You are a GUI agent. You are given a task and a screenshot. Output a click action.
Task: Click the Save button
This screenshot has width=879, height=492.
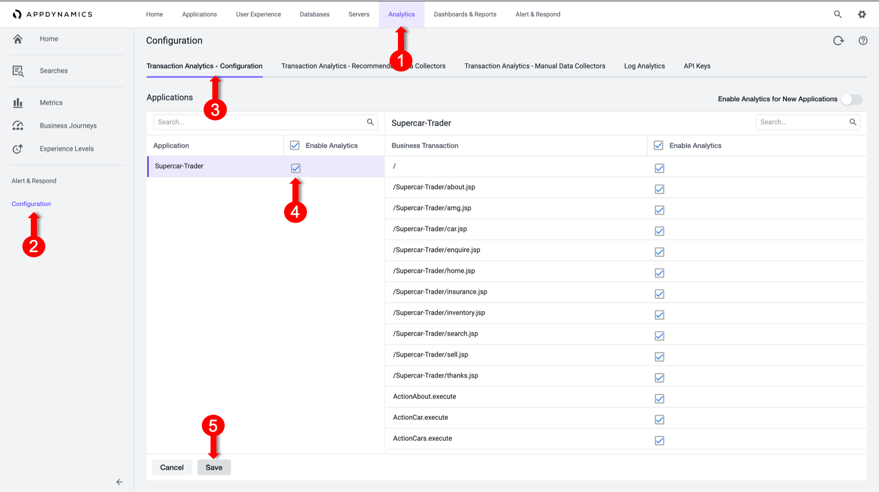tap(214, 467)
